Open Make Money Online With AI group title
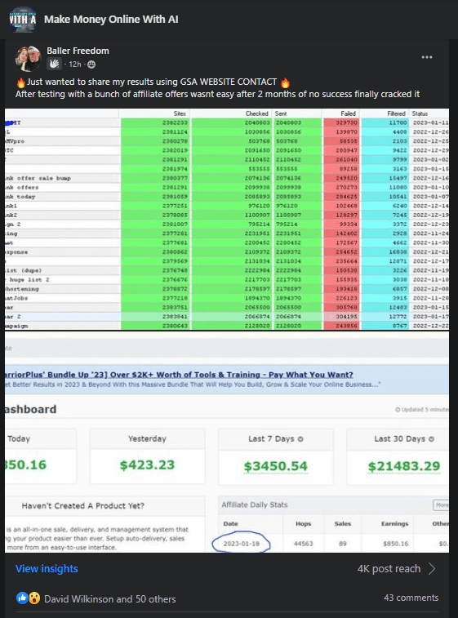458x618 pixels. (x=111, y=20)
